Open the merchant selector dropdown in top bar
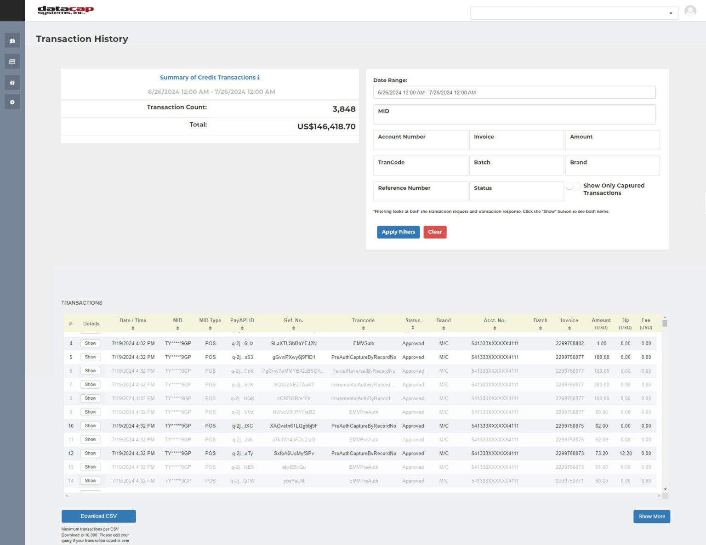 pos(671,13)
